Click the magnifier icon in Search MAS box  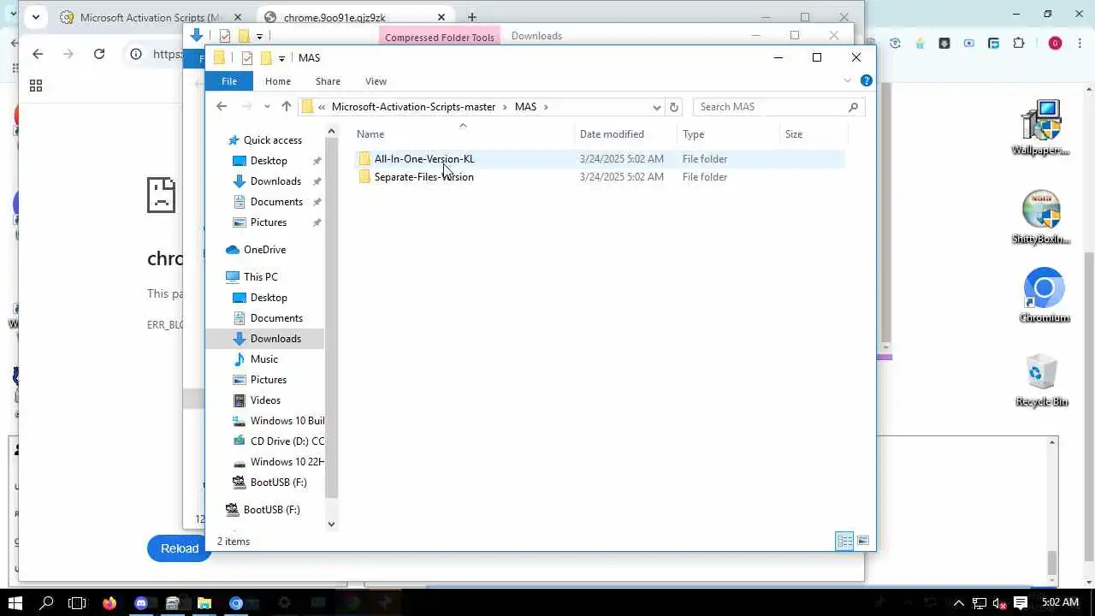pyautogui.click(x=853, y=107)
